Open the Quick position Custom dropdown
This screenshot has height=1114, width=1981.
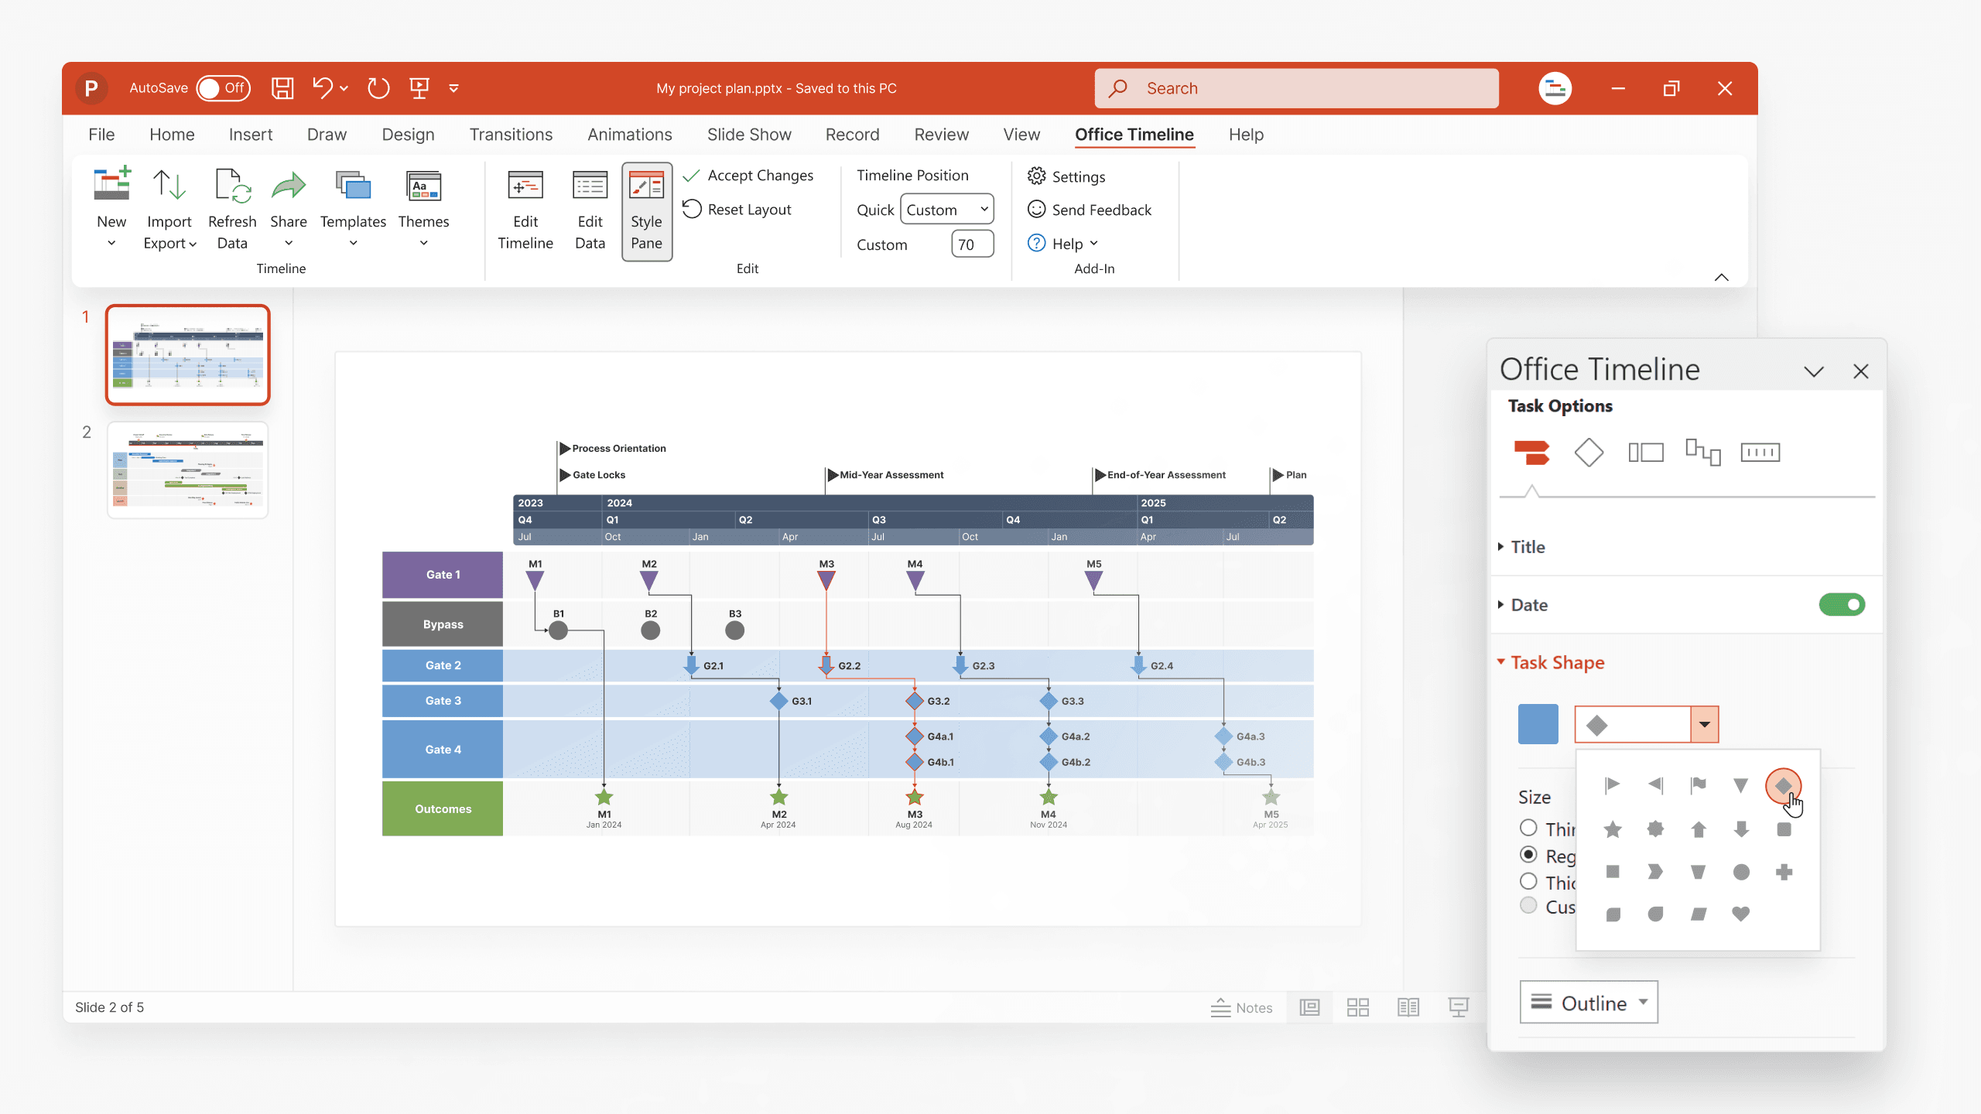[x=946, y=210]
